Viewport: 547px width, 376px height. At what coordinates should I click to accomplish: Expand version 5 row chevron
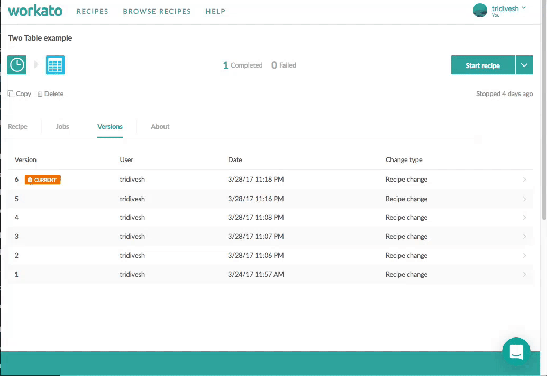tap(524, 199)
